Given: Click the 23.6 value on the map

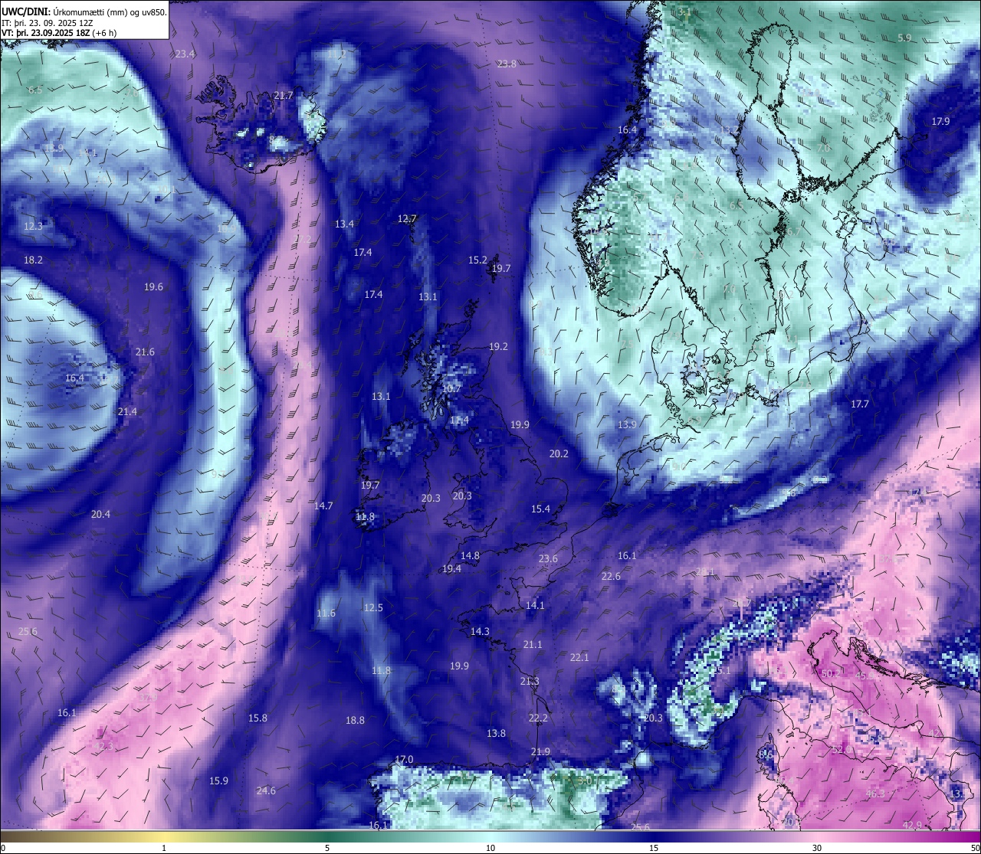Looking at the screenshot, I should coord(548,558).
